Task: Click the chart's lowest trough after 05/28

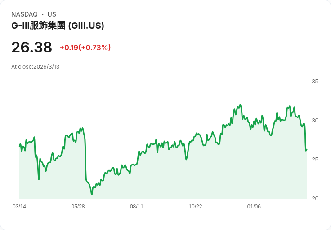Action: 92,194
